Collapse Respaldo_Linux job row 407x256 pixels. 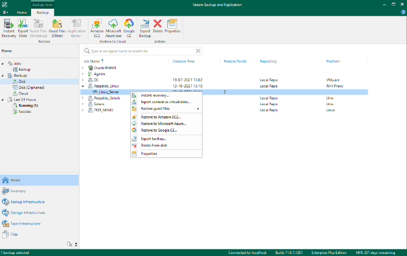(x=83, y=86)
